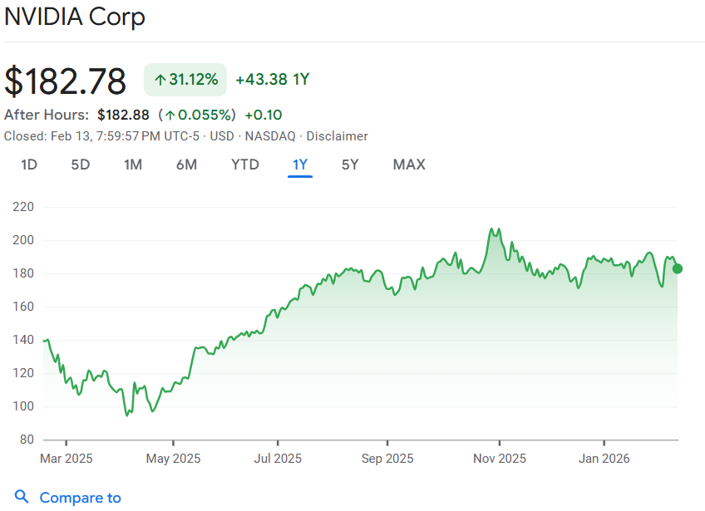
Task: Click the 31.12% change badge
Action: [x=185, y=79]
